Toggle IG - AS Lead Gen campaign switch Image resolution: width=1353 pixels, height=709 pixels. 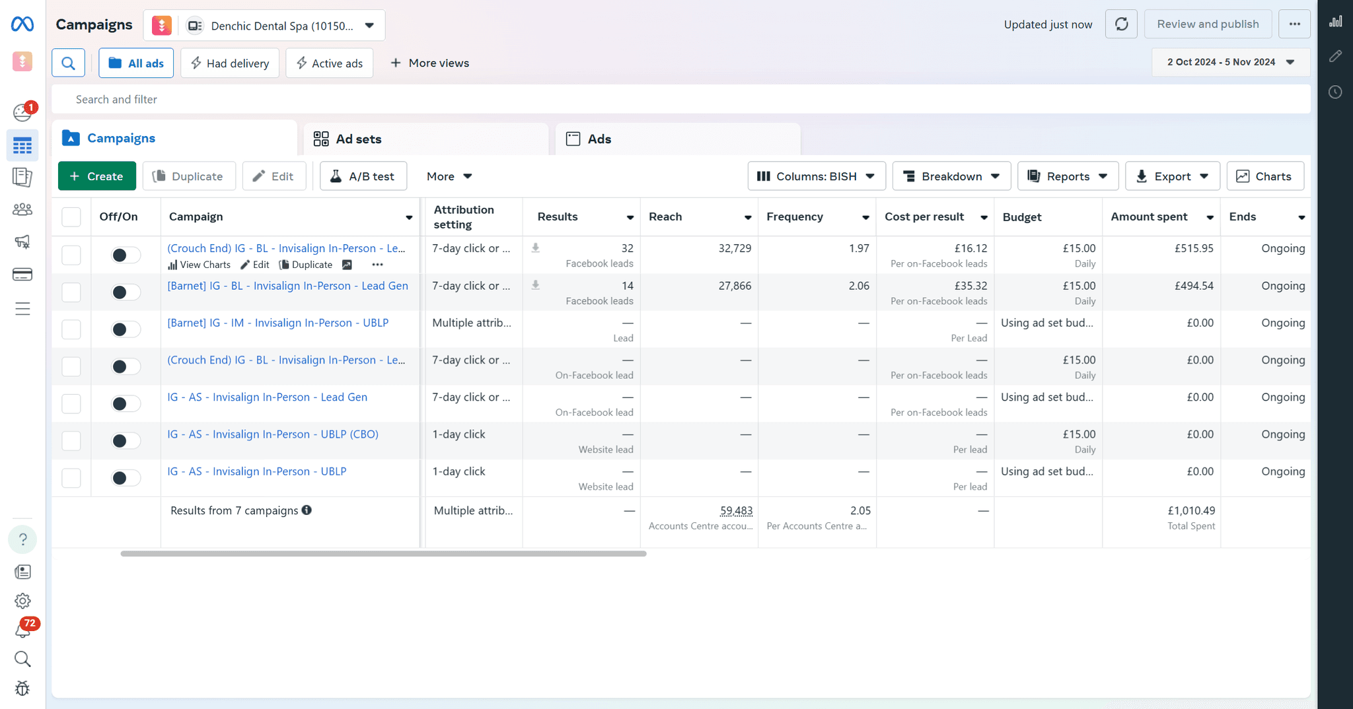(126, 403)
